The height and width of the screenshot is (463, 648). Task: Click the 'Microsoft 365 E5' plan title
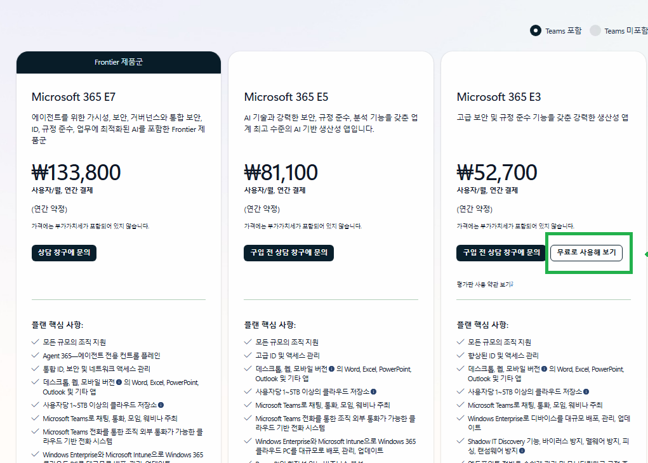click(x=286, y=97)
